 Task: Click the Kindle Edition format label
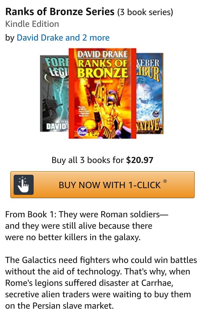(32, 24)
